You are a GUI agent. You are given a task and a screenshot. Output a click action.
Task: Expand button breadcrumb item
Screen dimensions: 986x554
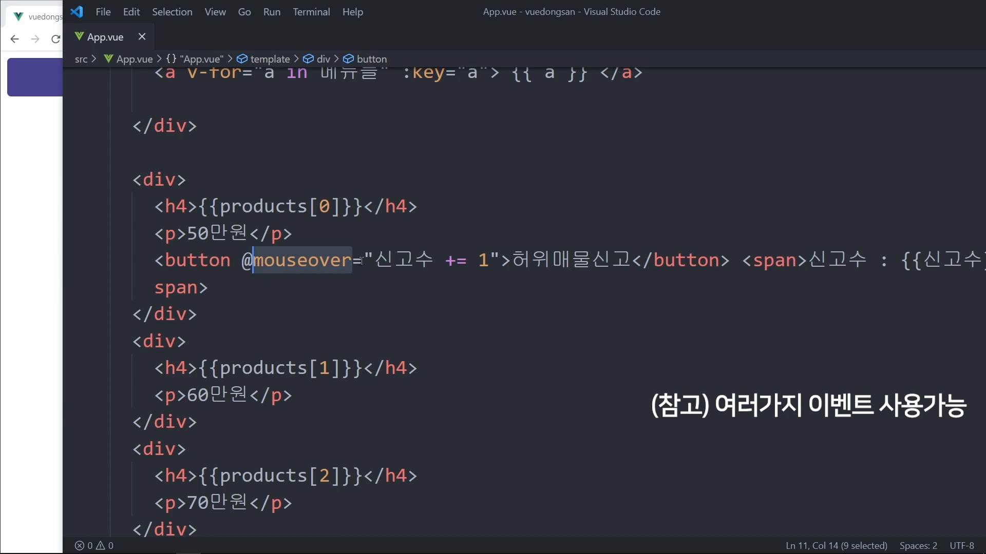pos(371,59)
